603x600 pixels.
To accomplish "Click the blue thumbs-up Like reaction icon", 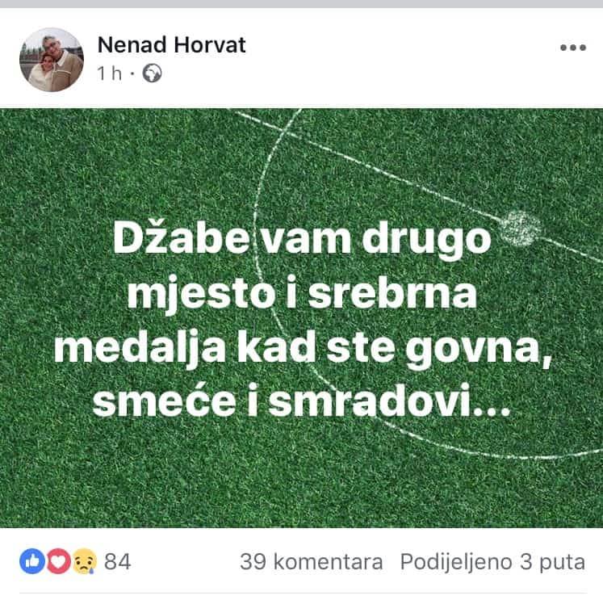I will pos(32,561).
